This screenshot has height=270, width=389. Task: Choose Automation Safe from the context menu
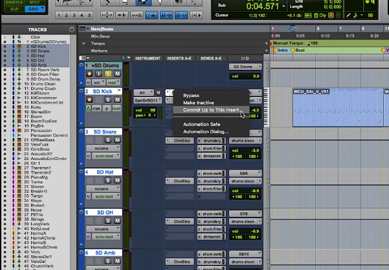201,124
